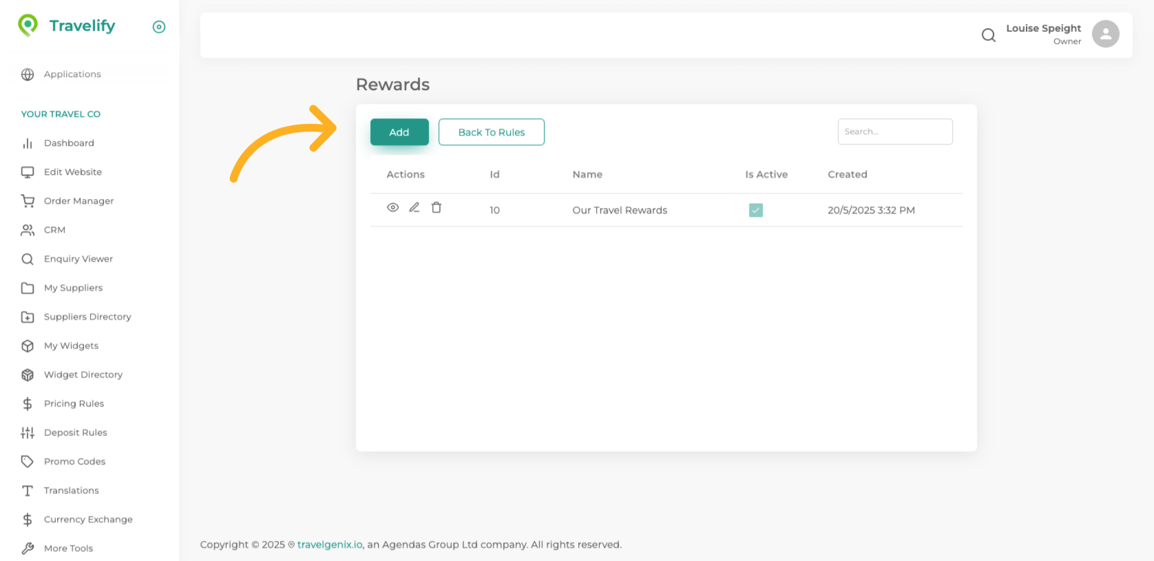The image size is (1154, 561).
Task: Click the search magnifier icon in header
Action: point(988,35)
